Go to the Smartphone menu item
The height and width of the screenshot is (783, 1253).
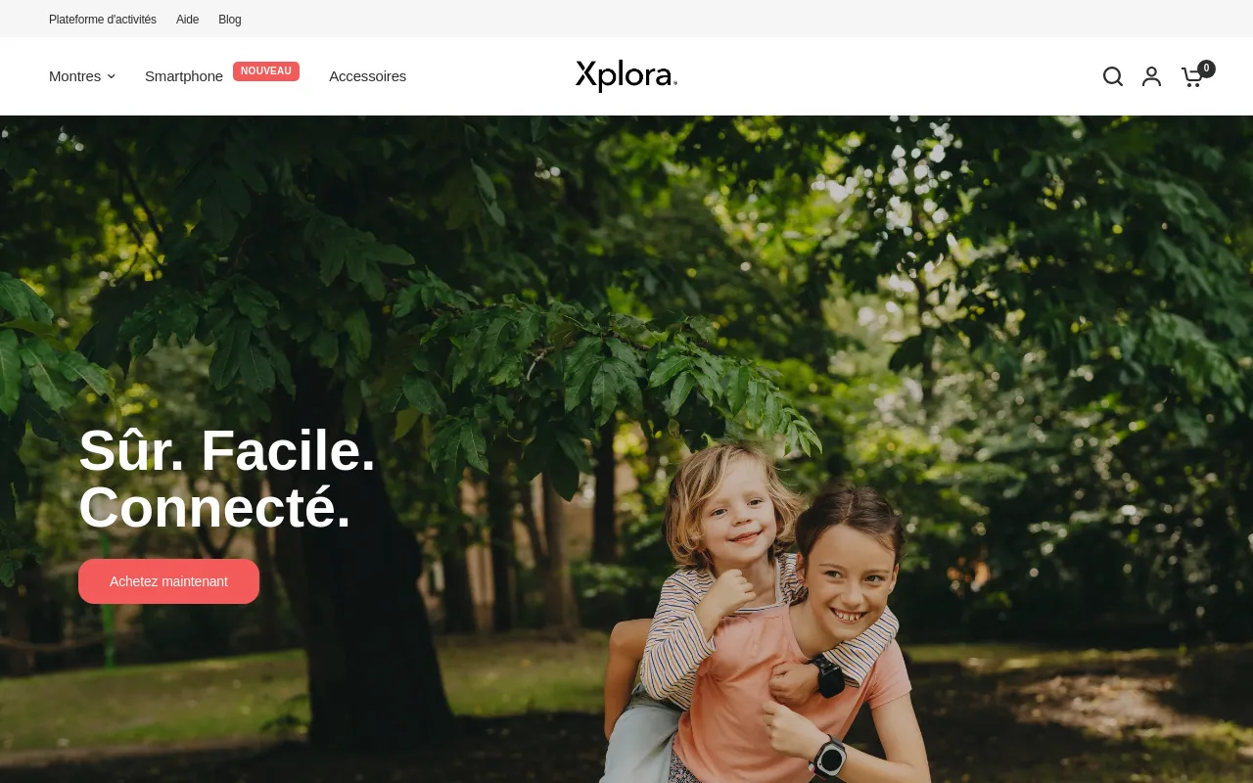[184, 76]
